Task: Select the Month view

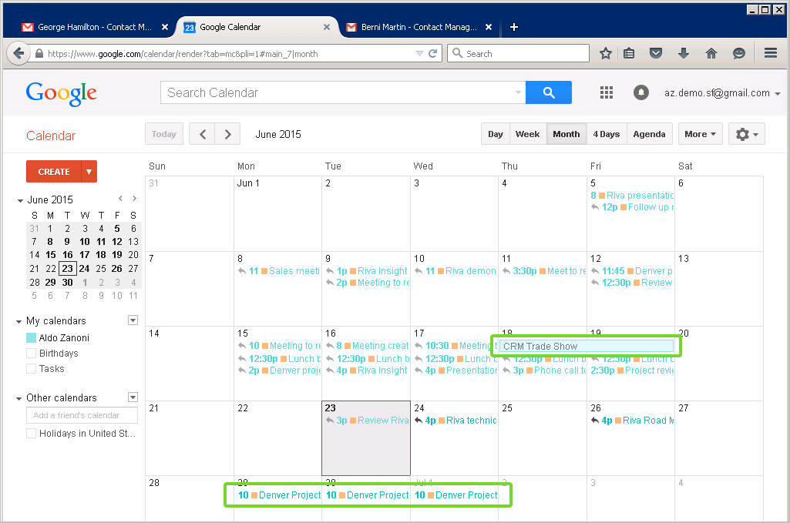Action: [566, 134]
